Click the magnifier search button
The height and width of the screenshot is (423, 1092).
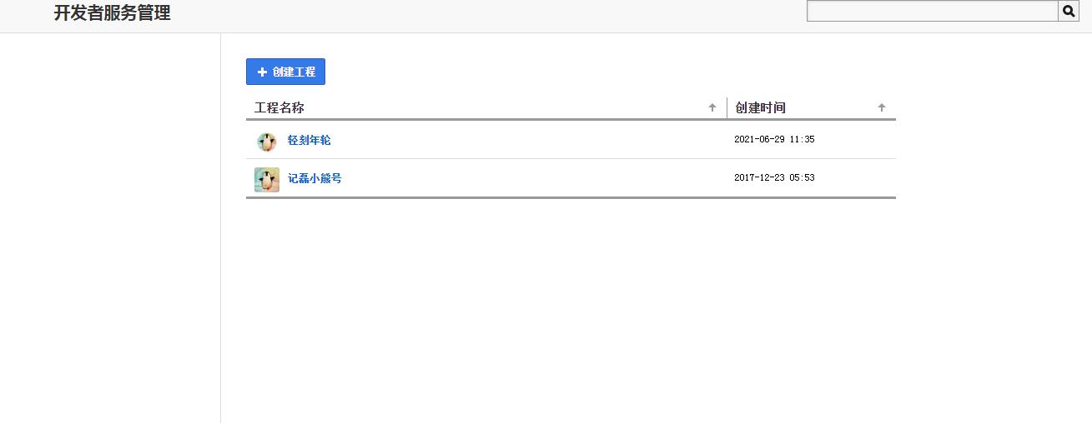tap(1069, 12)
